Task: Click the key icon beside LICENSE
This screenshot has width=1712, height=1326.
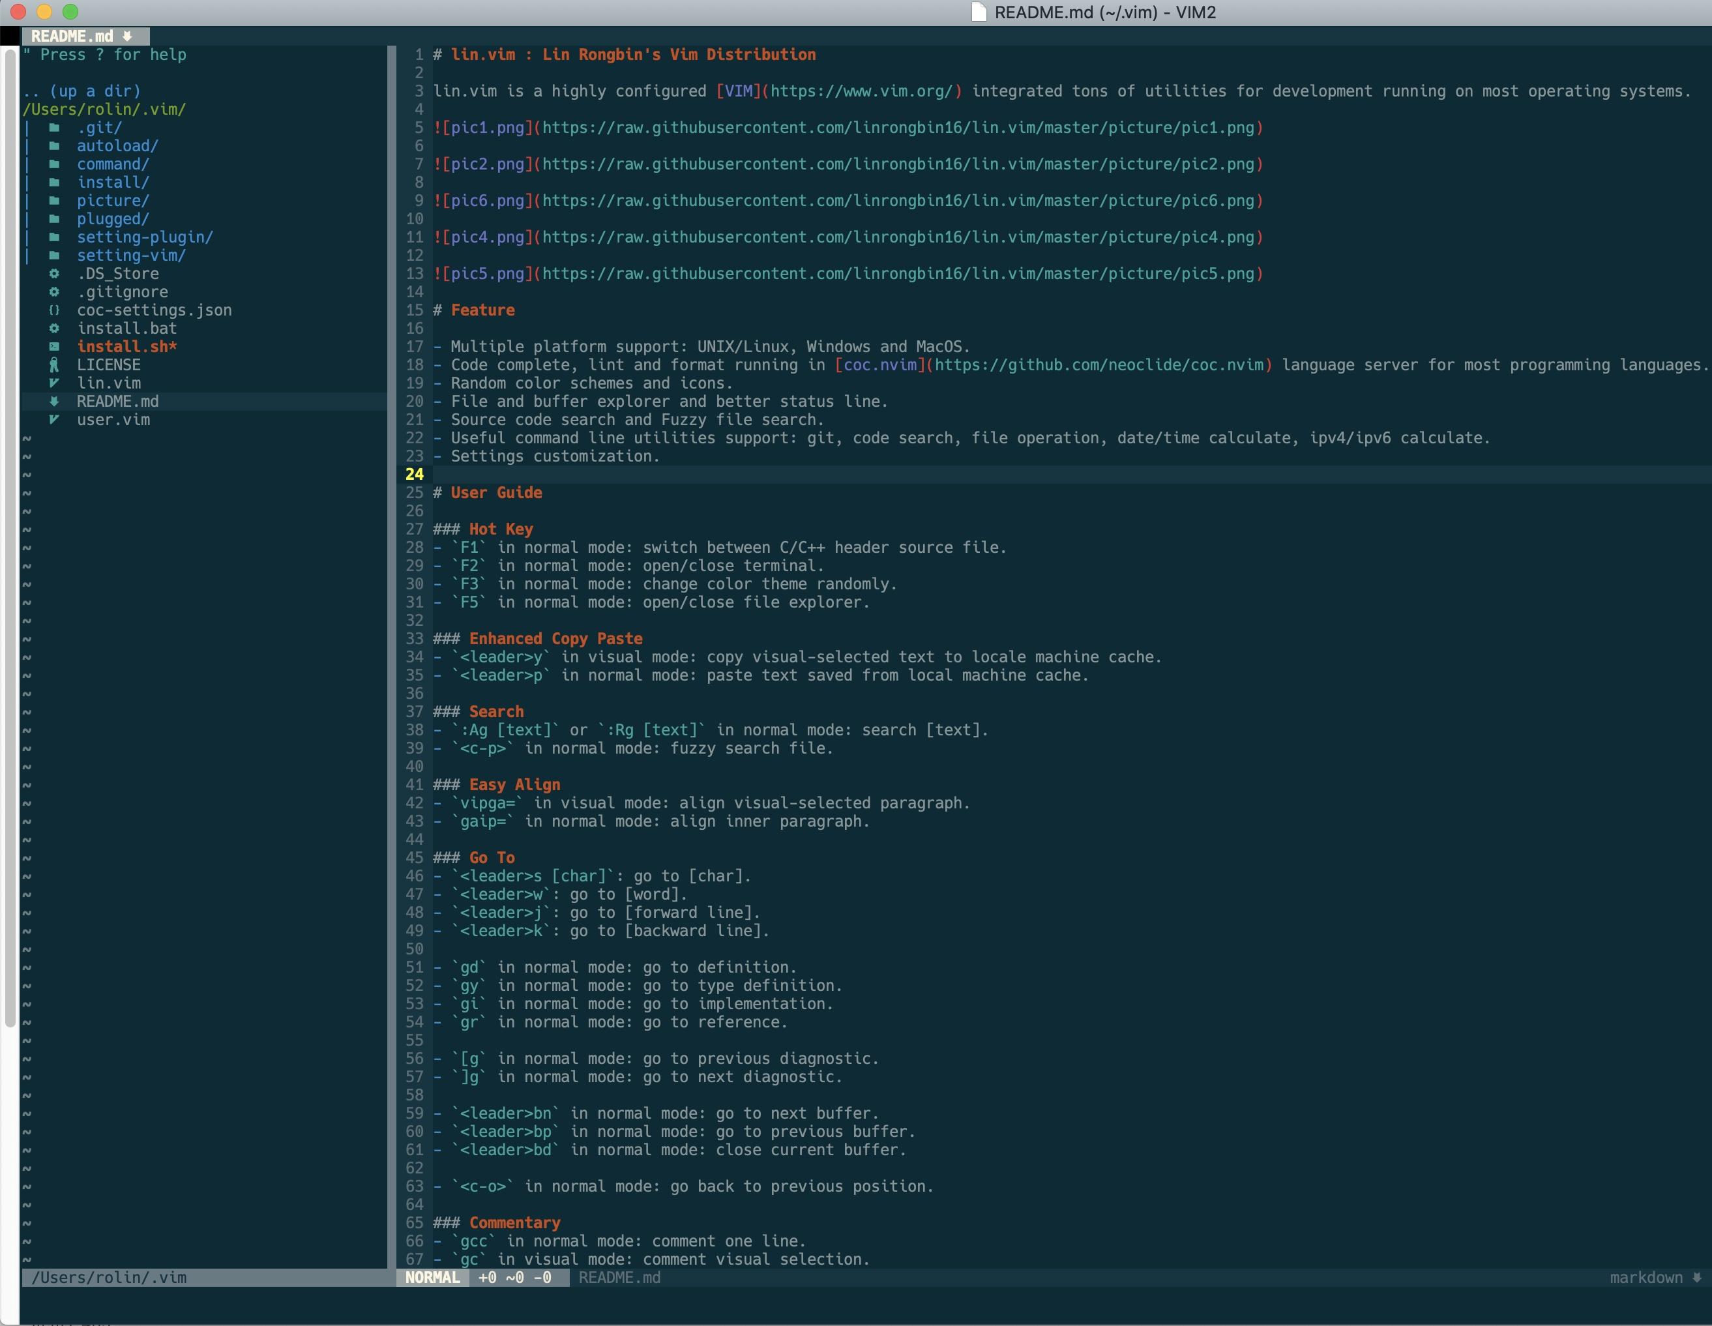Action: (x=54, y=365)
